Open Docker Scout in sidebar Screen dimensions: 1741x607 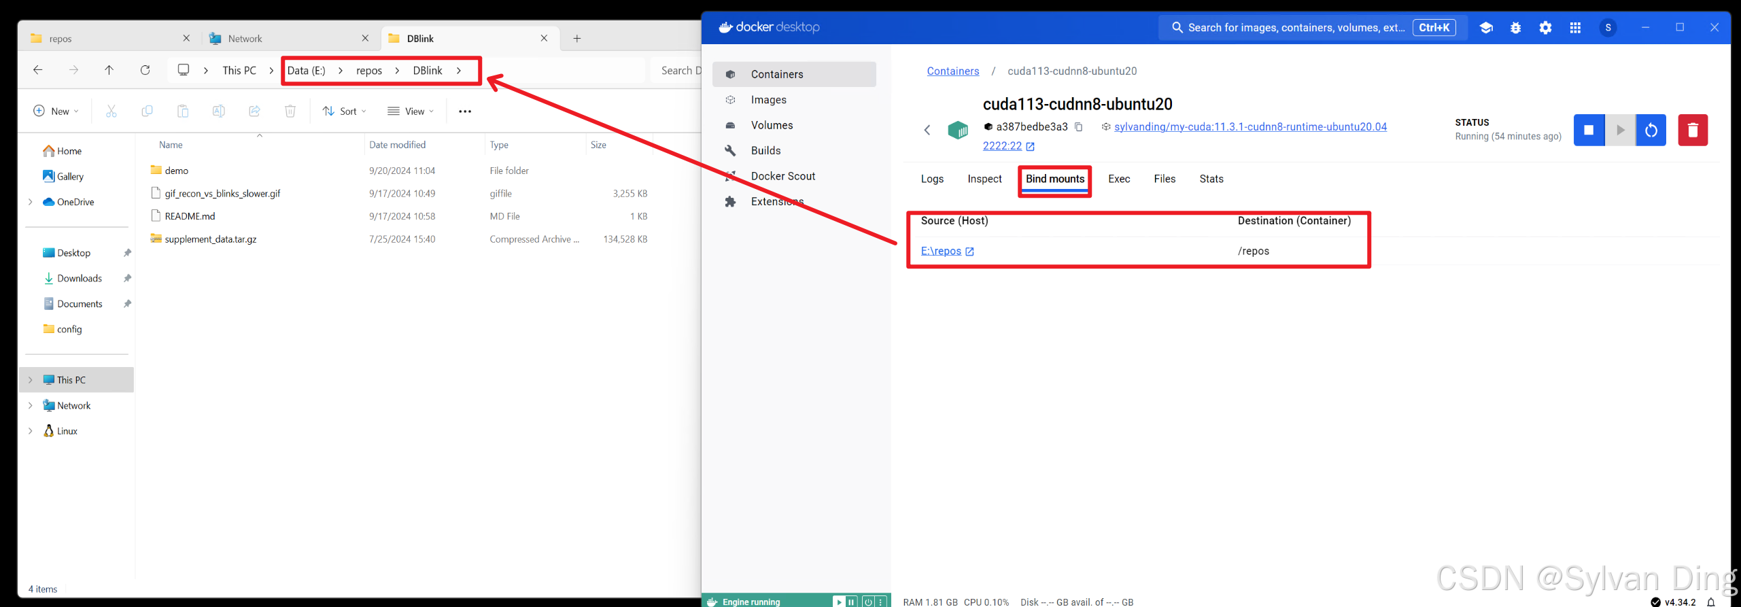pyautogui.click(x=794, y=176)
